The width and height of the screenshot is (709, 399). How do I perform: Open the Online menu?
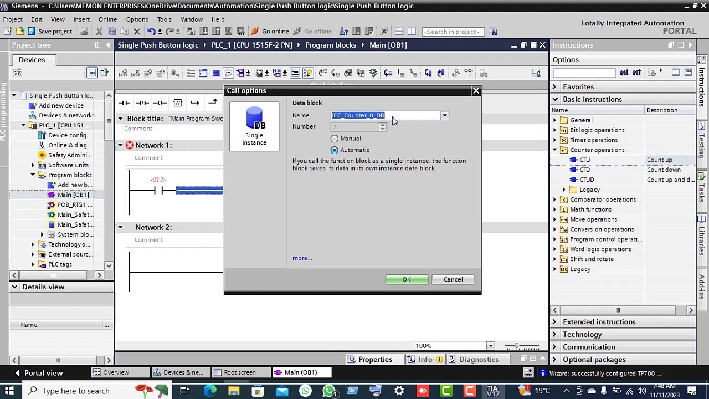pyautogui.click(x=107, y=19)
